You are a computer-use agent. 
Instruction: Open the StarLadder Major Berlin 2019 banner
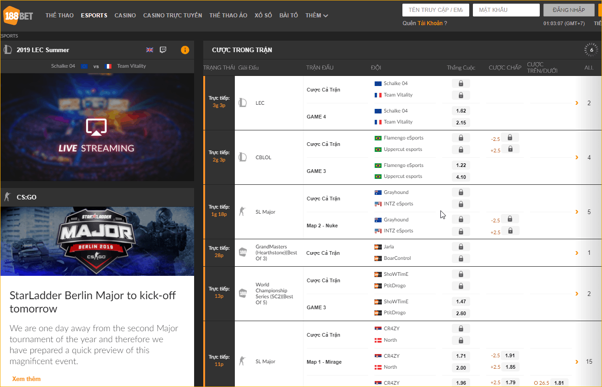coord(97,241)
